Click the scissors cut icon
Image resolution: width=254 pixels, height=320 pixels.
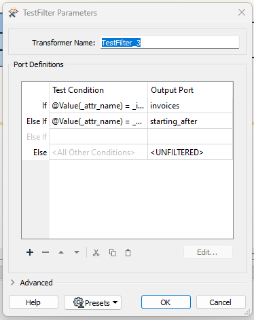tap(96, 252)
